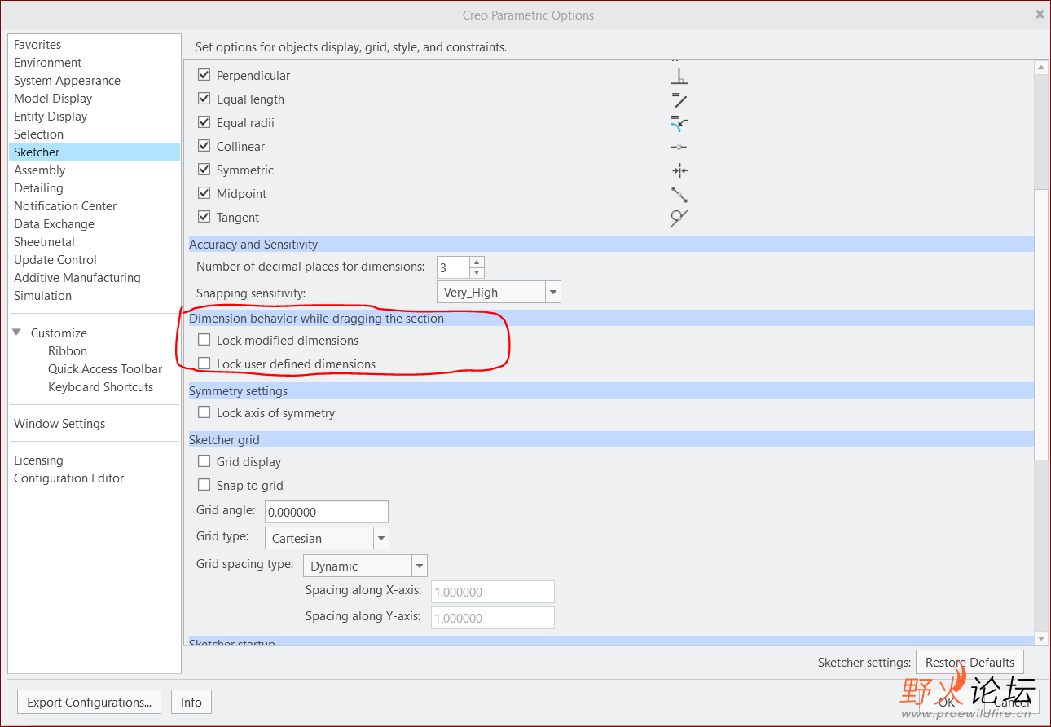Open System Appearance options

67,81
